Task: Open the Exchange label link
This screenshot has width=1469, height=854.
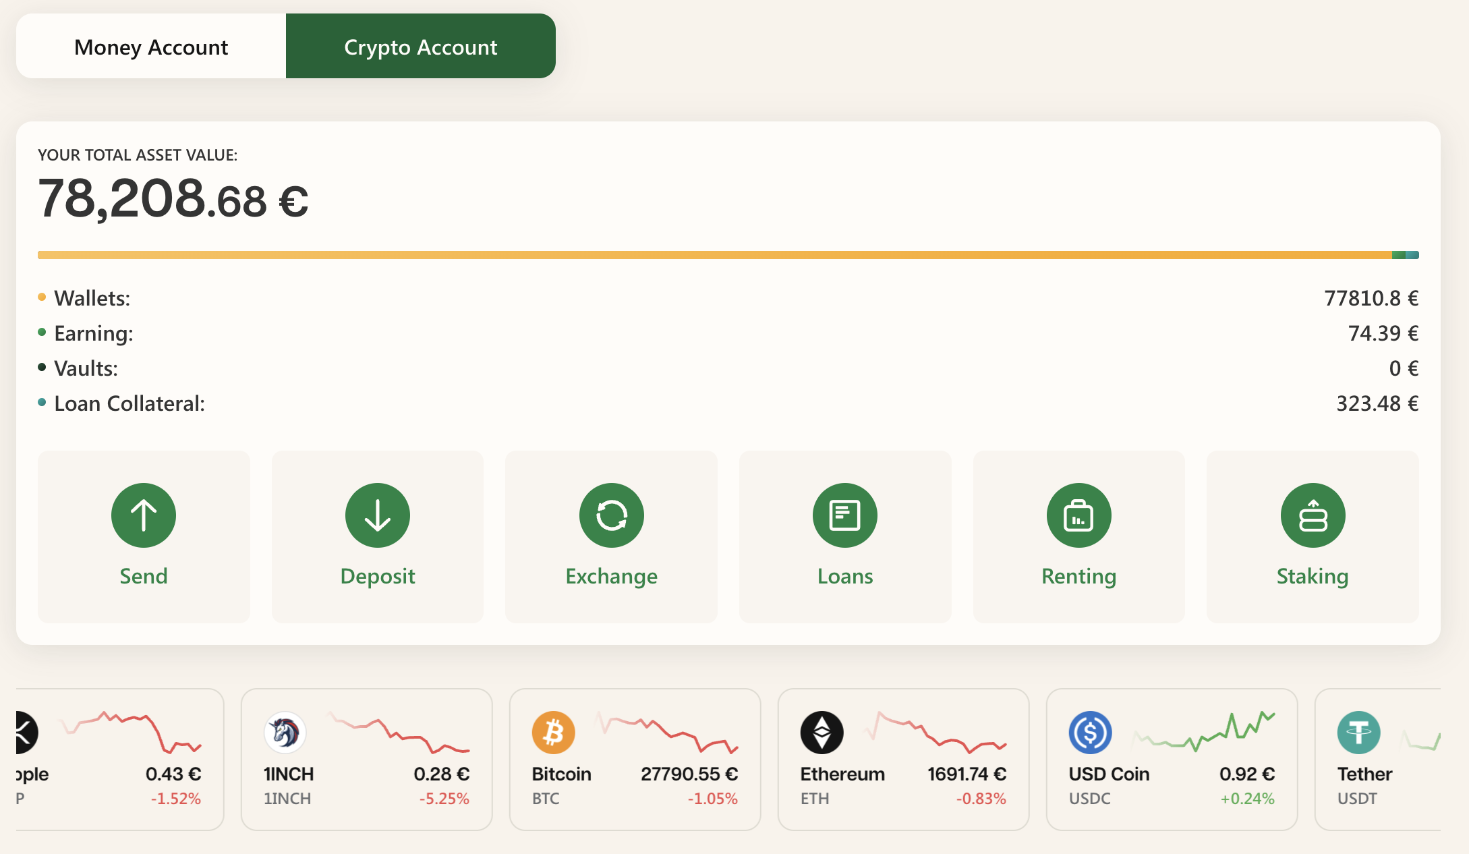Action: (612, 577)
